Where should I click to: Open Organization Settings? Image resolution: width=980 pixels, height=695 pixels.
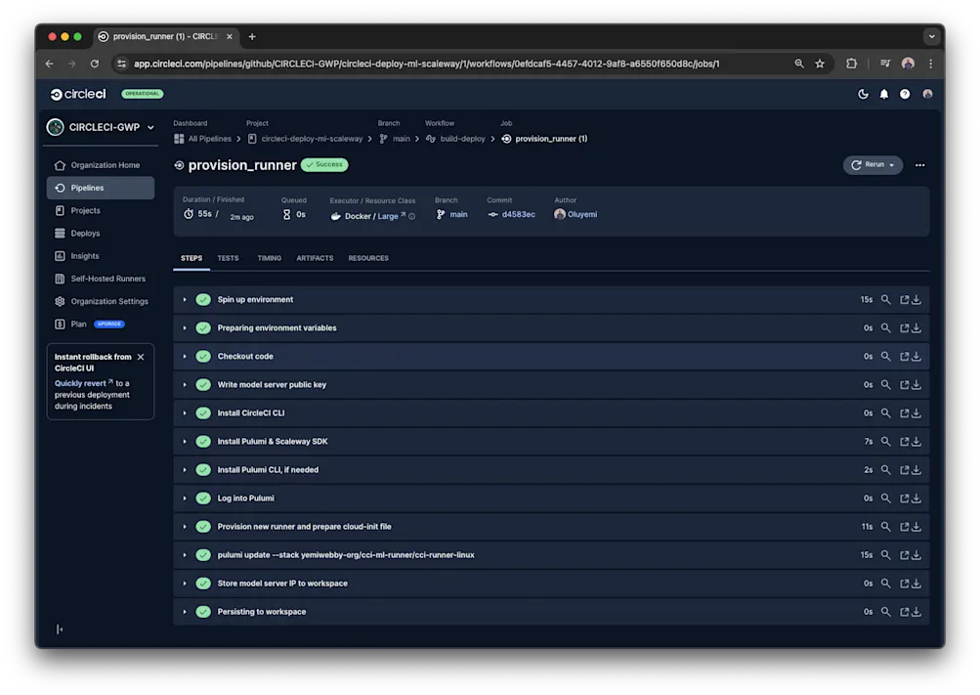point(100,301)
